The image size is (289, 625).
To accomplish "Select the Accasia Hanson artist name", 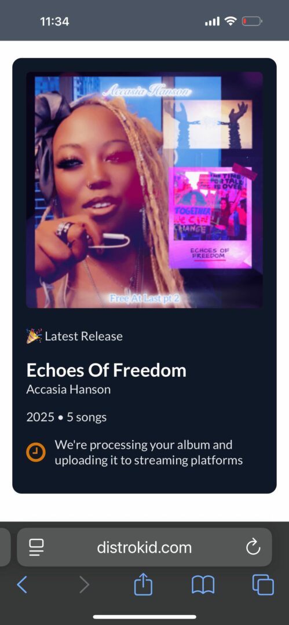I will point(68,389).
